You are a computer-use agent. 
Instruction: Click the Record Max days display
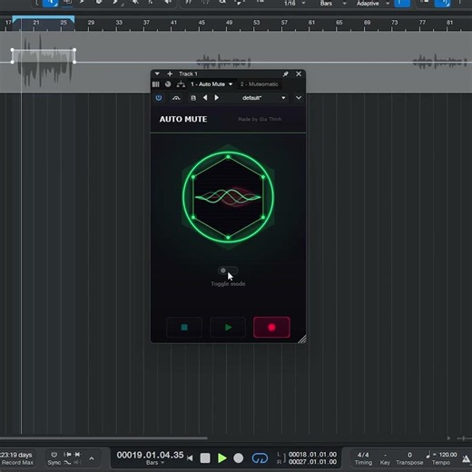click(17, 458)
